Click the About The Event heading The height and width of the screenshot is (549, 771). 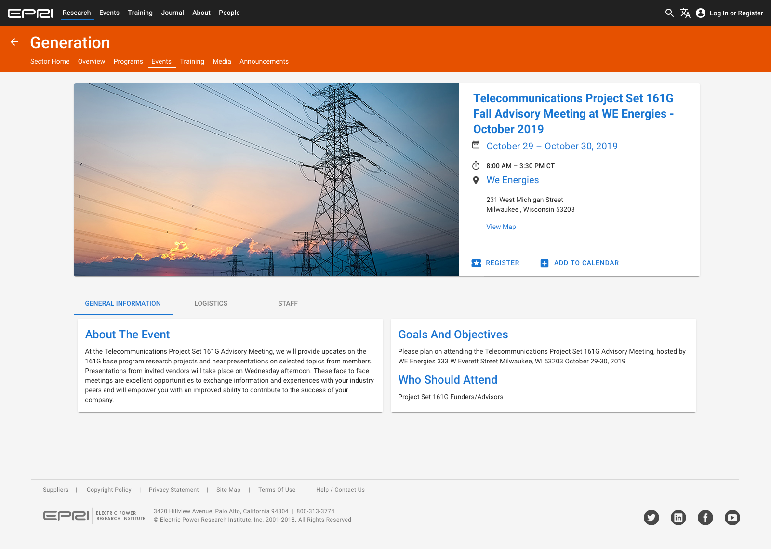click(128, 335)
